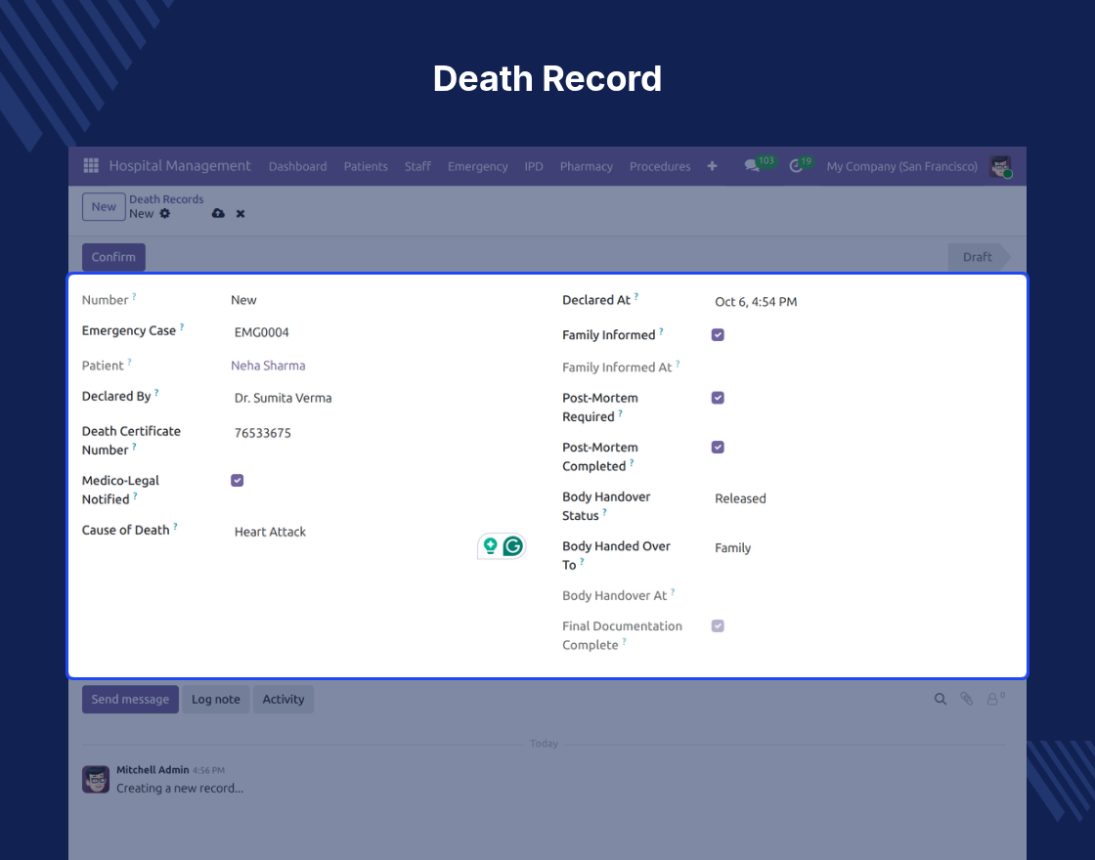Open the Patients menu
This screenshot has height=860, width=1095.
pos(366,166)
